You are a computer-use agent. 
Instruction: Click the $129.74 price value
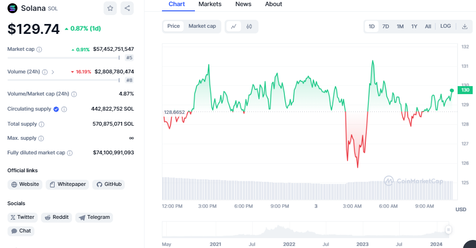(x=33, y=29)
